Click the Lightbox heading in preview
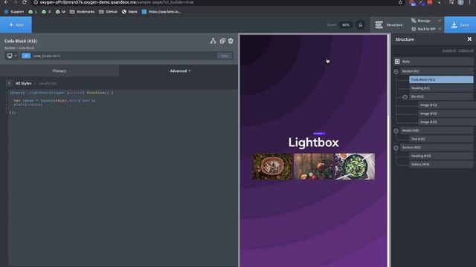Image resolution: width=476 pixels, height=267 pixels. (313, 142)
